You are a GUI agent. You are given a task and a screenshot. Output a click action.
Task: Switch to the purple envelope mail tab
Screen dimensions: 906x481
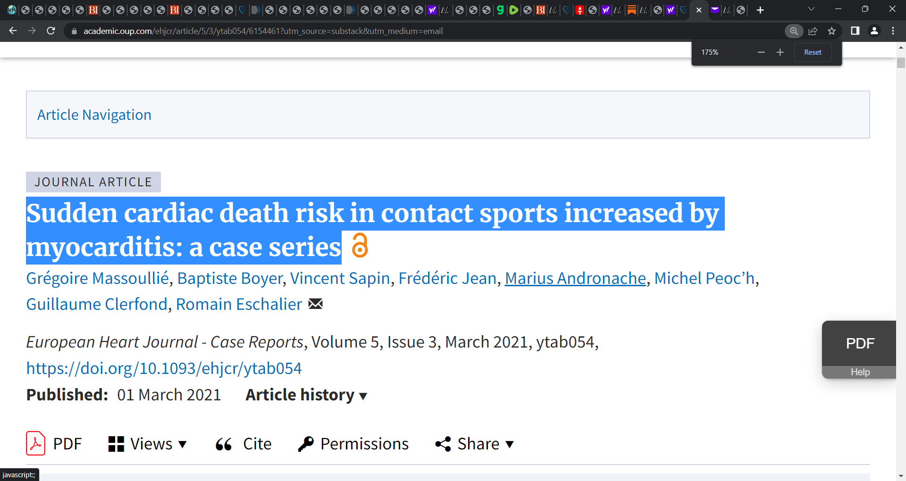point(715,10)
